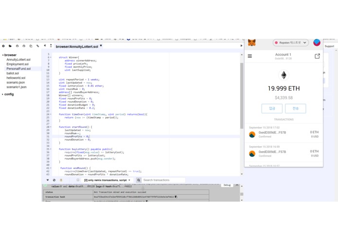Open the only remix transactions, script dropdown

click(107, 180)
